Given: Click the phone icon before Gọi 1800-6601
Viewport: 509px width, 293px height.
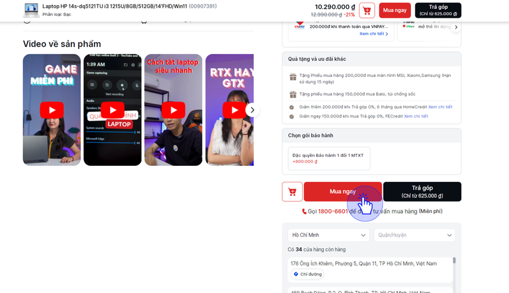Looking at the screenshot, I should click(x=304, y=211).
